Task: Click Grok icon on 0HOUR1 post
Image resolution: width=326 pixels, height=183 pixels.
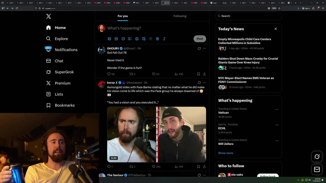Action: coord(199,48)
